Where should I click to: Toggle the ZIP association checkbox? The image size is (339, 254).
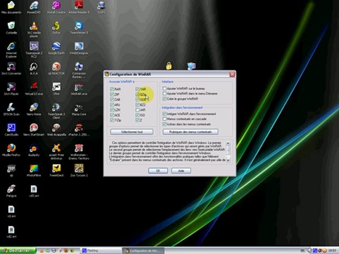point(112,94)
